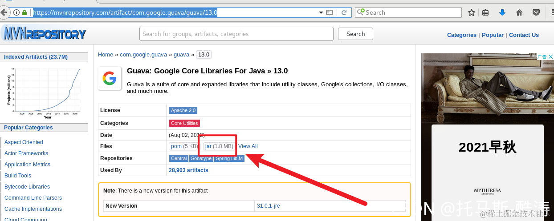Screen dimensions: 554x221
Task: Open the Core Utilities category tag
Action: (184, 123)
